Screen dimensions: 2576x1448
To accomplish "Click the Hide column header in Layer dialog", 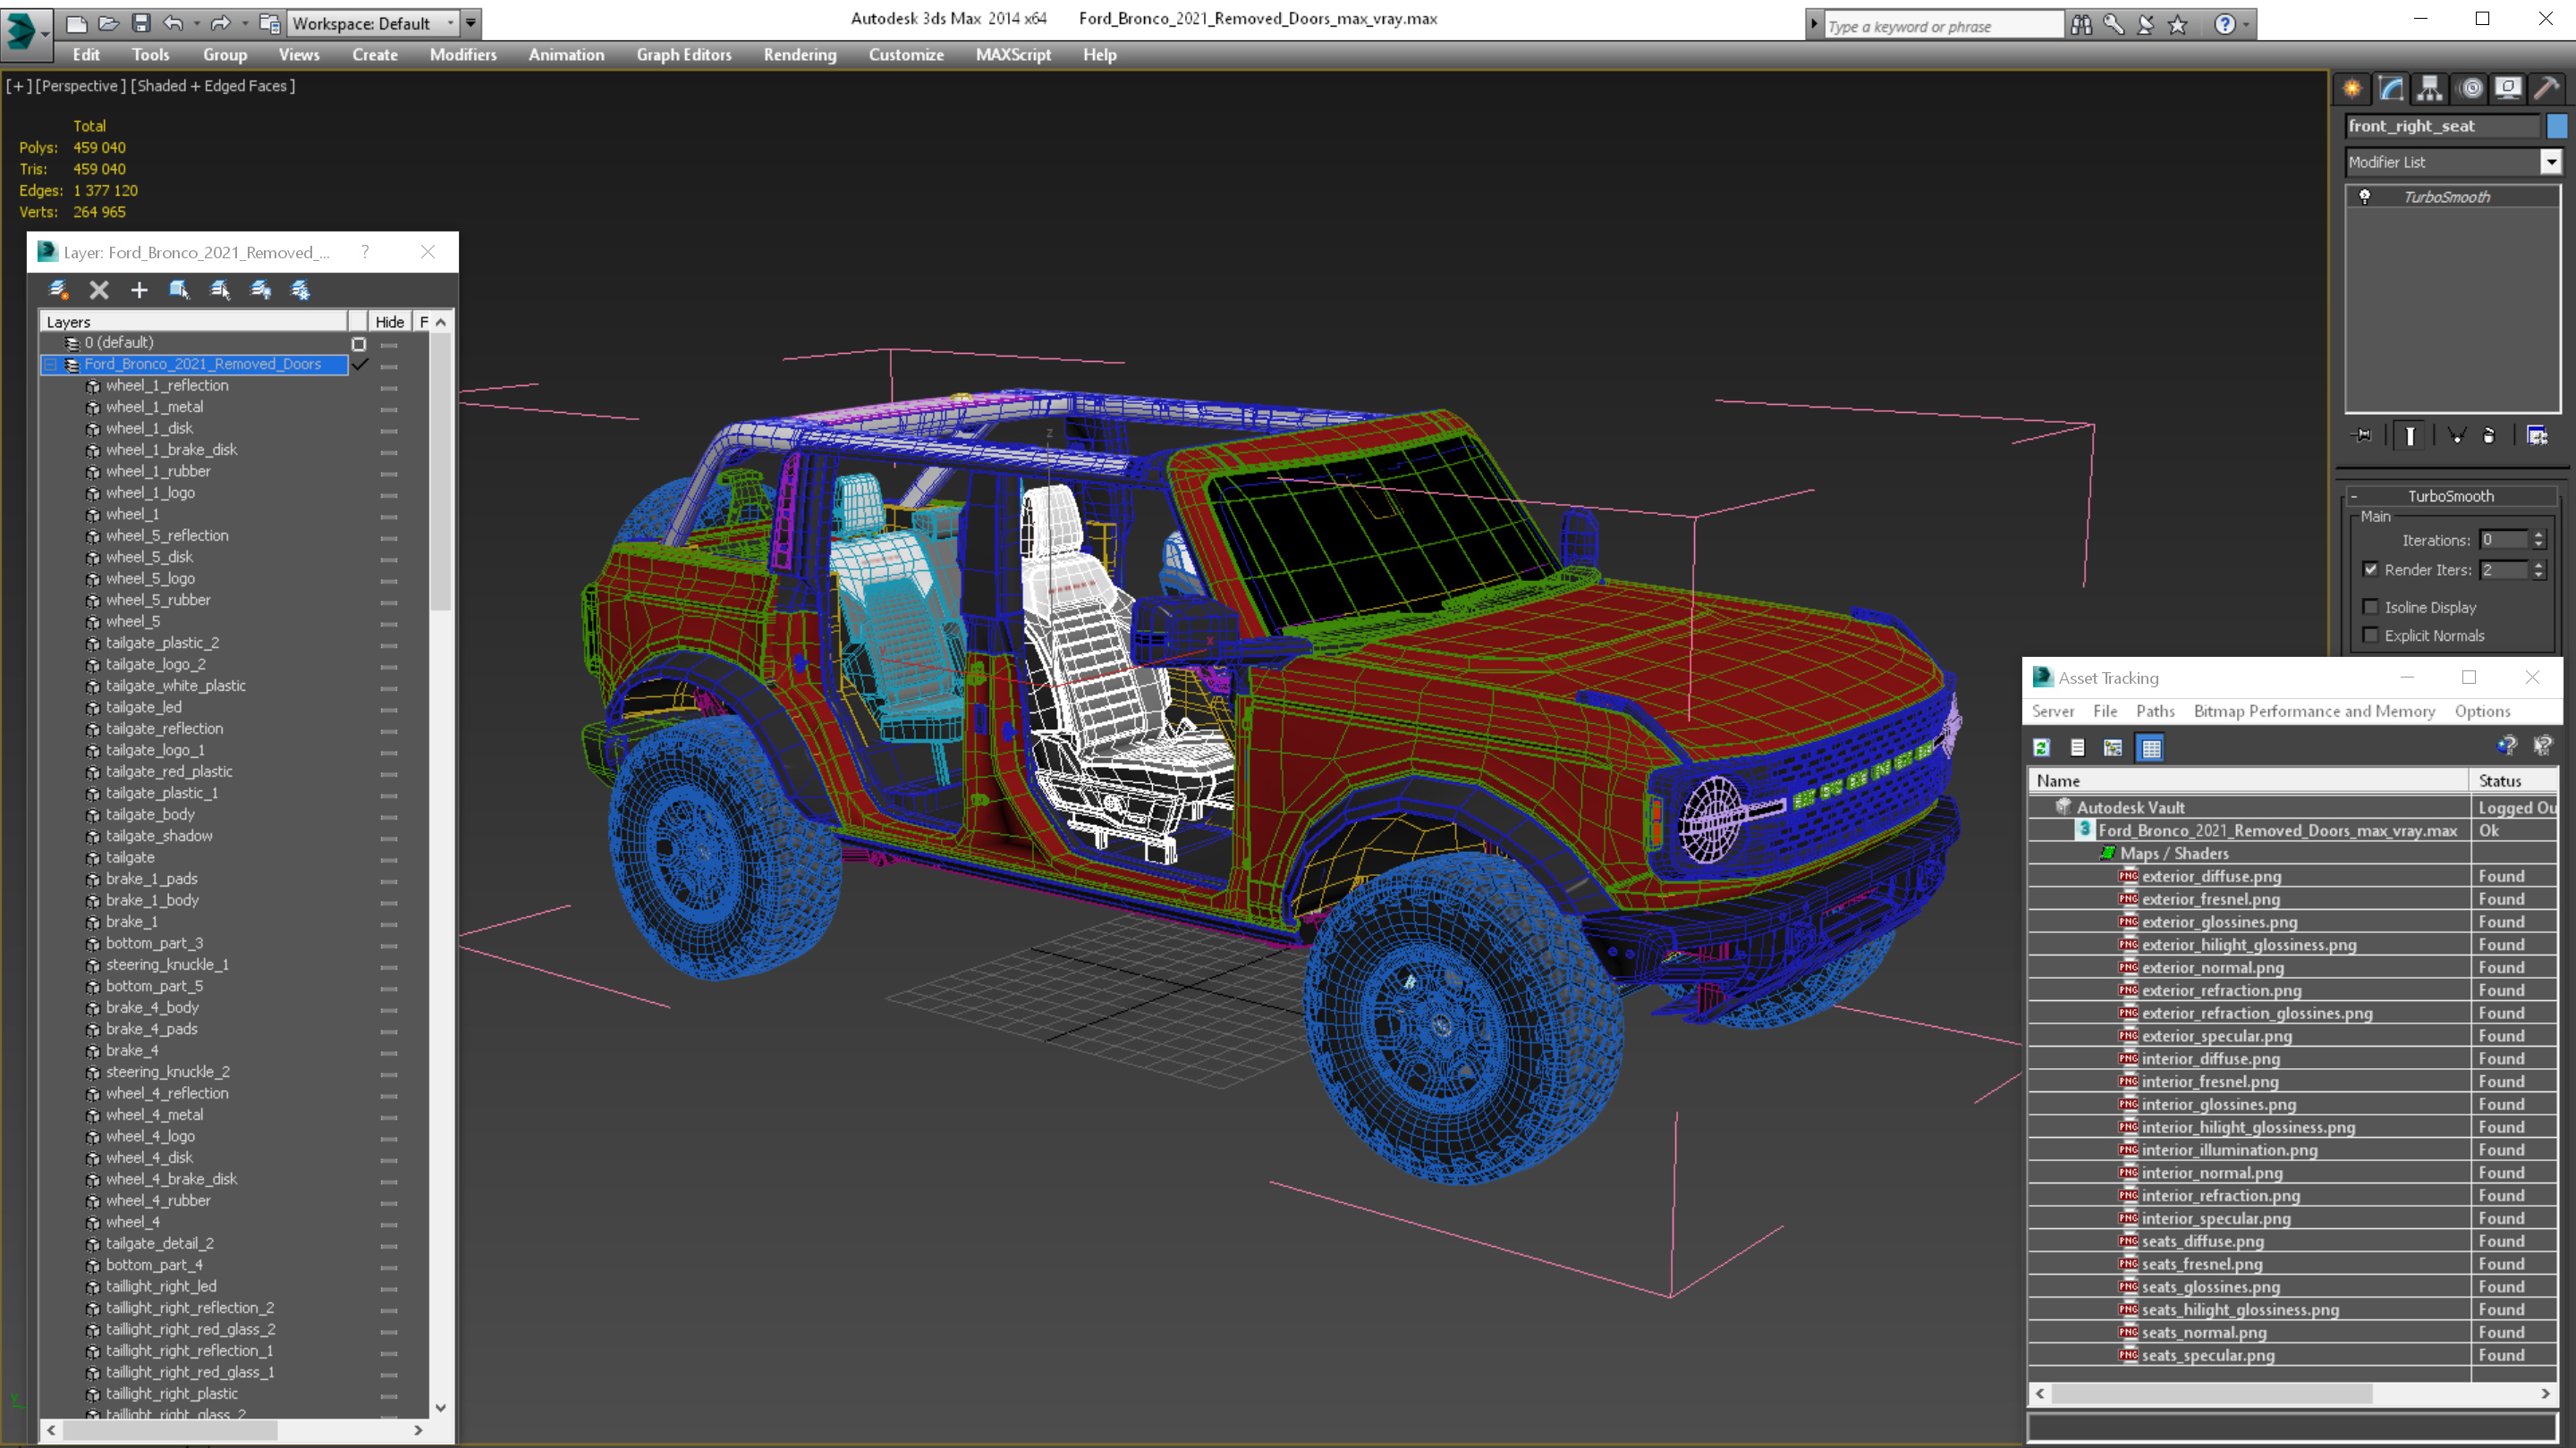I will (x=390, y=322).
